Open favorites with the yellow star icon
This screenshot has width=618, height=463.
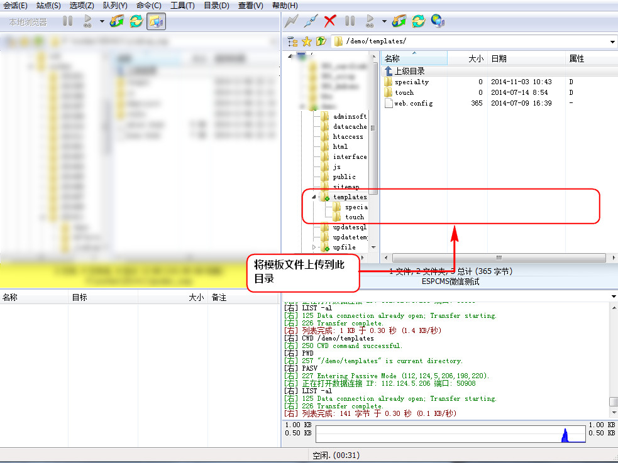(307, 41)
